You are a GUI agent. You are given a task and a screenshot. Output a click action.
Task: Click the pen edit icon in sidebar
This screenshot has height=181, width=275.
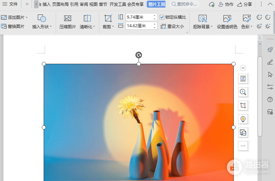pyautogui.click(x=270, y=62)
